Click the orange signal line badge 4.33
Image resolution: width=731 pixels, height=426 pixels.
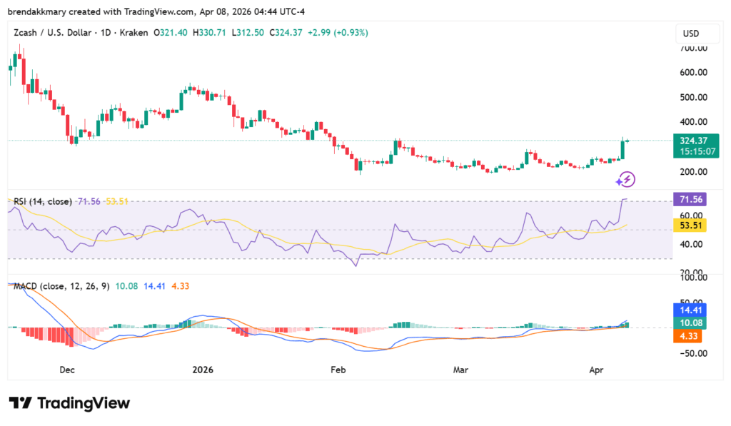[x=688, y=336]
